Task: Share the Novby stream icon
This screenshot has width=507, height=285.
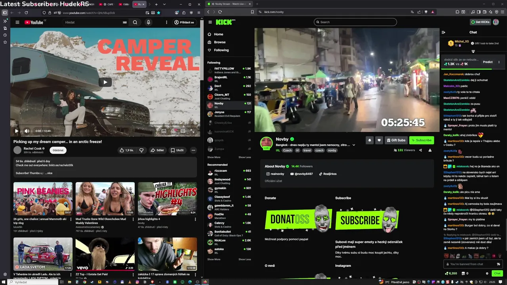Action: point(420,150)
